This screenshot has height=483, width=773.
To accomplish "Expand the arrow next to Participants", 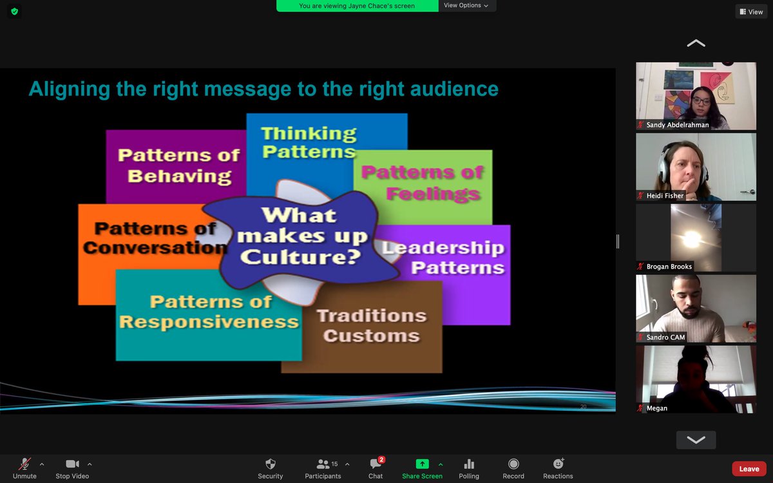I will coord(347,464).
